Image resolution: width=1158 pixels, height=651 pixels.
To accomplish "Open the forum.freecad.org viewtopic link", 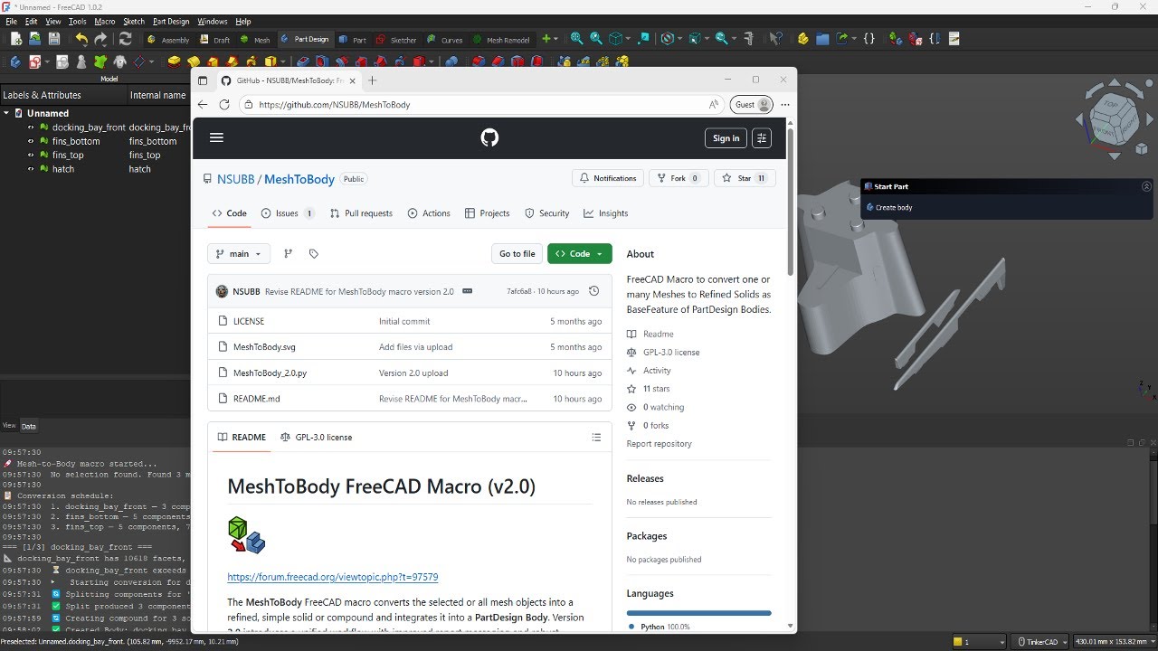I will (333, 577).
